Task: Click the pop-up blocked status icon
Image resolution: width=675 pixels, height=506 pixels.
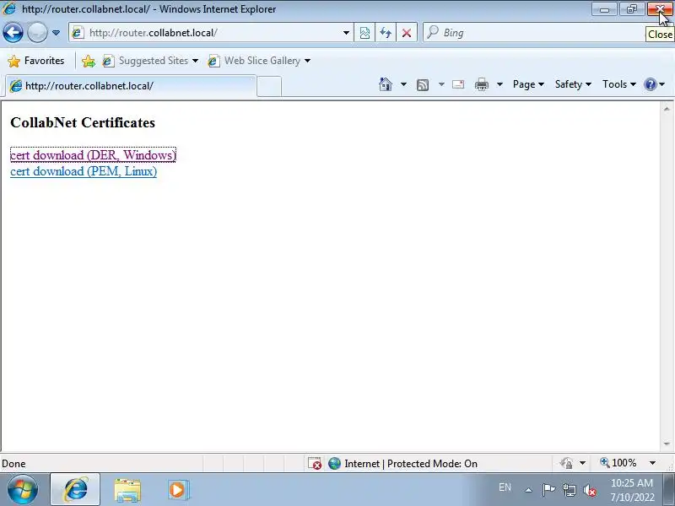Action: (314, 463)
